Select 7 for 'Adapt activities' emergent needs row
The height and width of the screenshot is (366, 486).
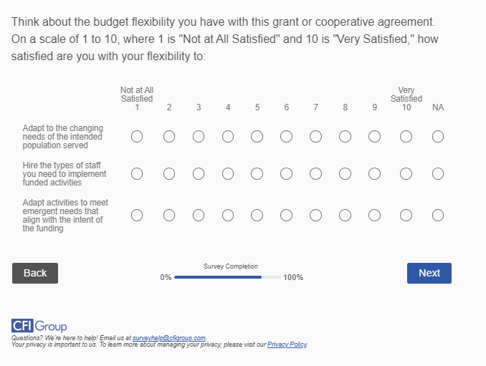(315, 215)
